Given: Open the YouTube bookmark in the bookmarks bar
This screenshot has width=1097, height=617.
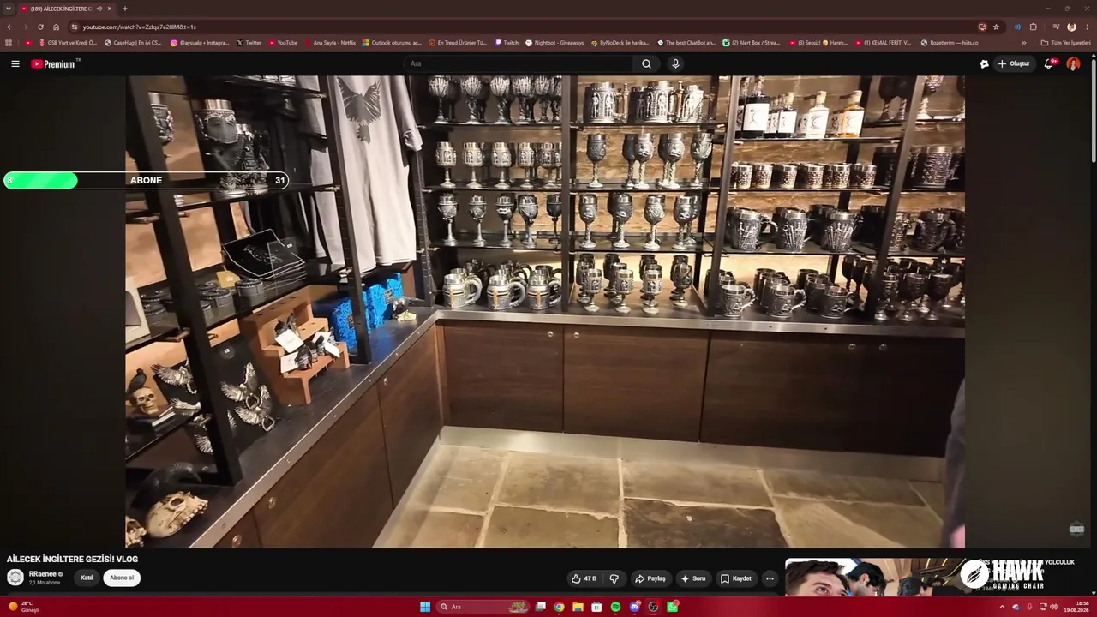Looking at the screenshot, I should (283, 42).
